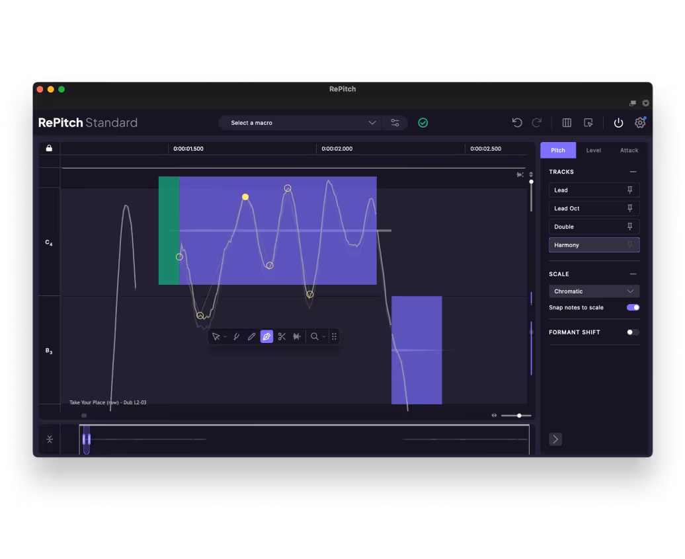Grab the floating toolbar drag handle dots
The image size is (685, 559).
(x=334, y=336)
